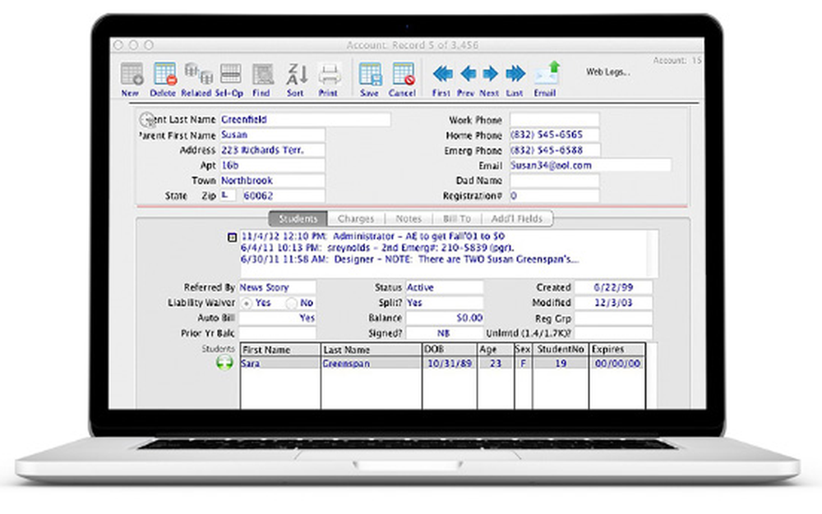
Task: Click the Email field with Susan34@aol.com
Action: click(x=589, y=165)
